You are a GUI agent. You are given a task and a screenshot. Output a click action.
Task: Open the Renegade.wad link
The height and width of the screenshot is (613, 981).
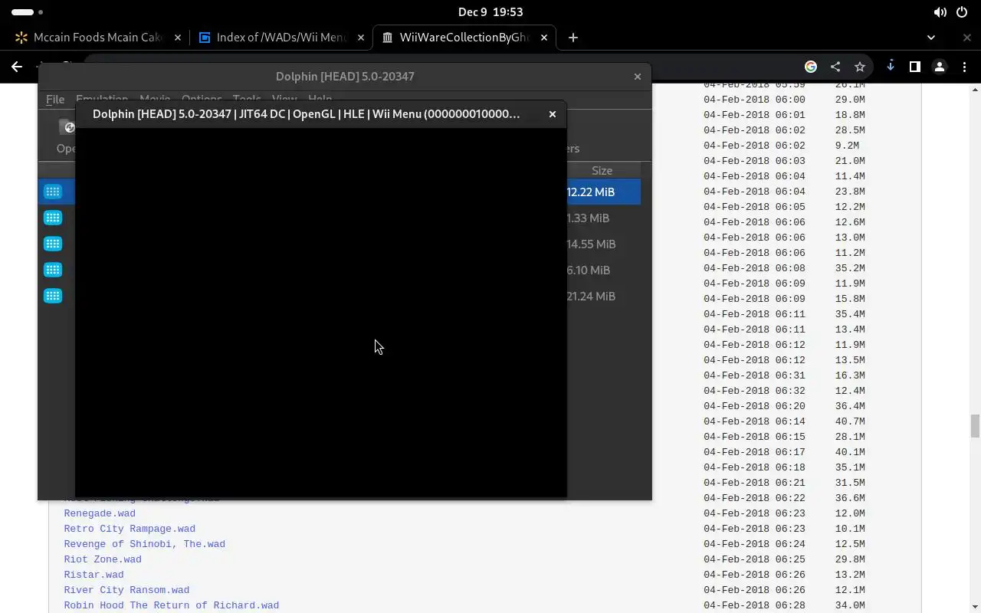click(100, 513)
